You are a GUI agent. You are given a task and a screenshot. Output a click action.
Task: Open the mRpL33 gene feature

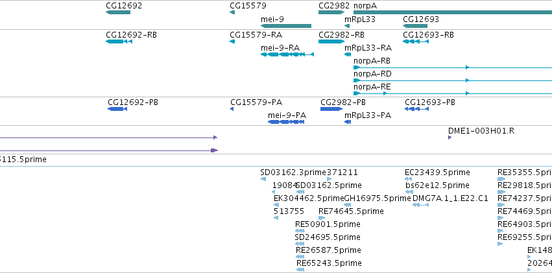(347, 26)
